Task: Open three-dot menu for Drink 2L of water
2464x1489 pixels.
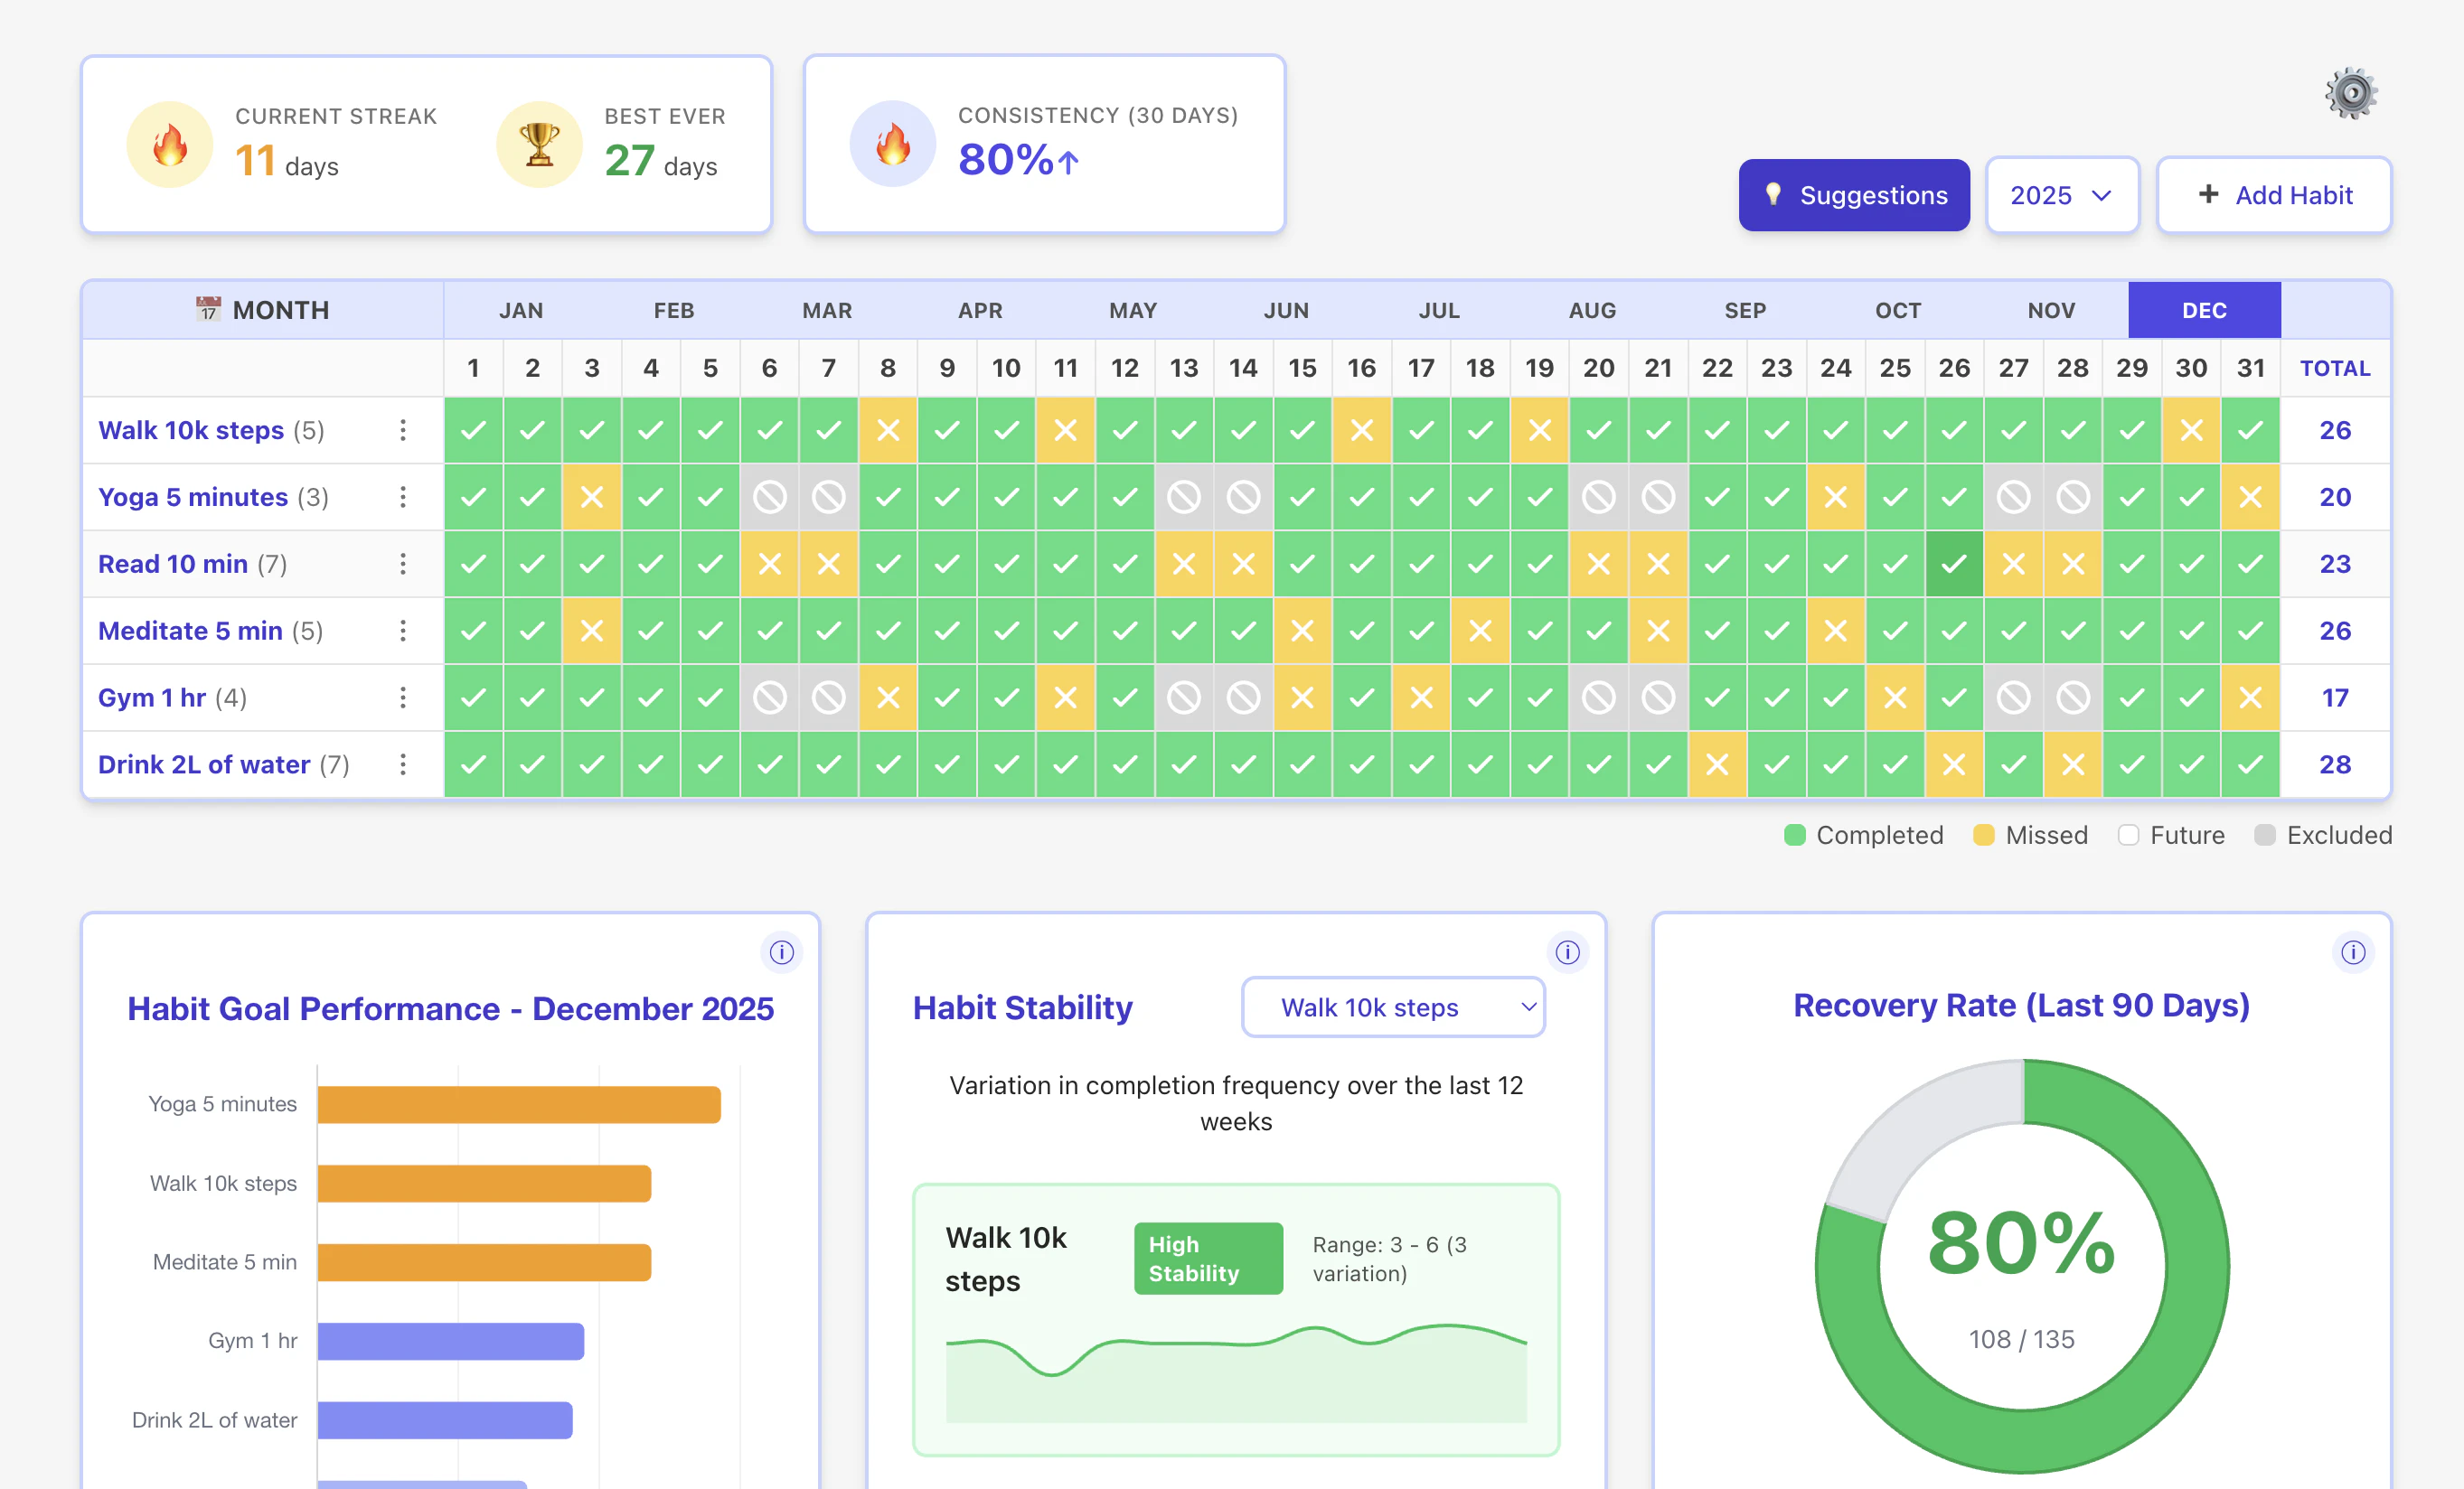Action: (x=403, y=764)
